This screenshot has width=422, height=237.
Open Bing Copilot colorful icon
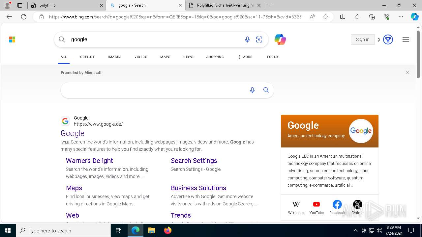pos(280,39)
